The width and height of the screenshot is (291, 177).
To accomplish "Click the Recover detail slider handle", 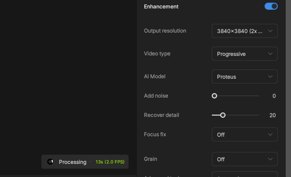I will point(223,115).
